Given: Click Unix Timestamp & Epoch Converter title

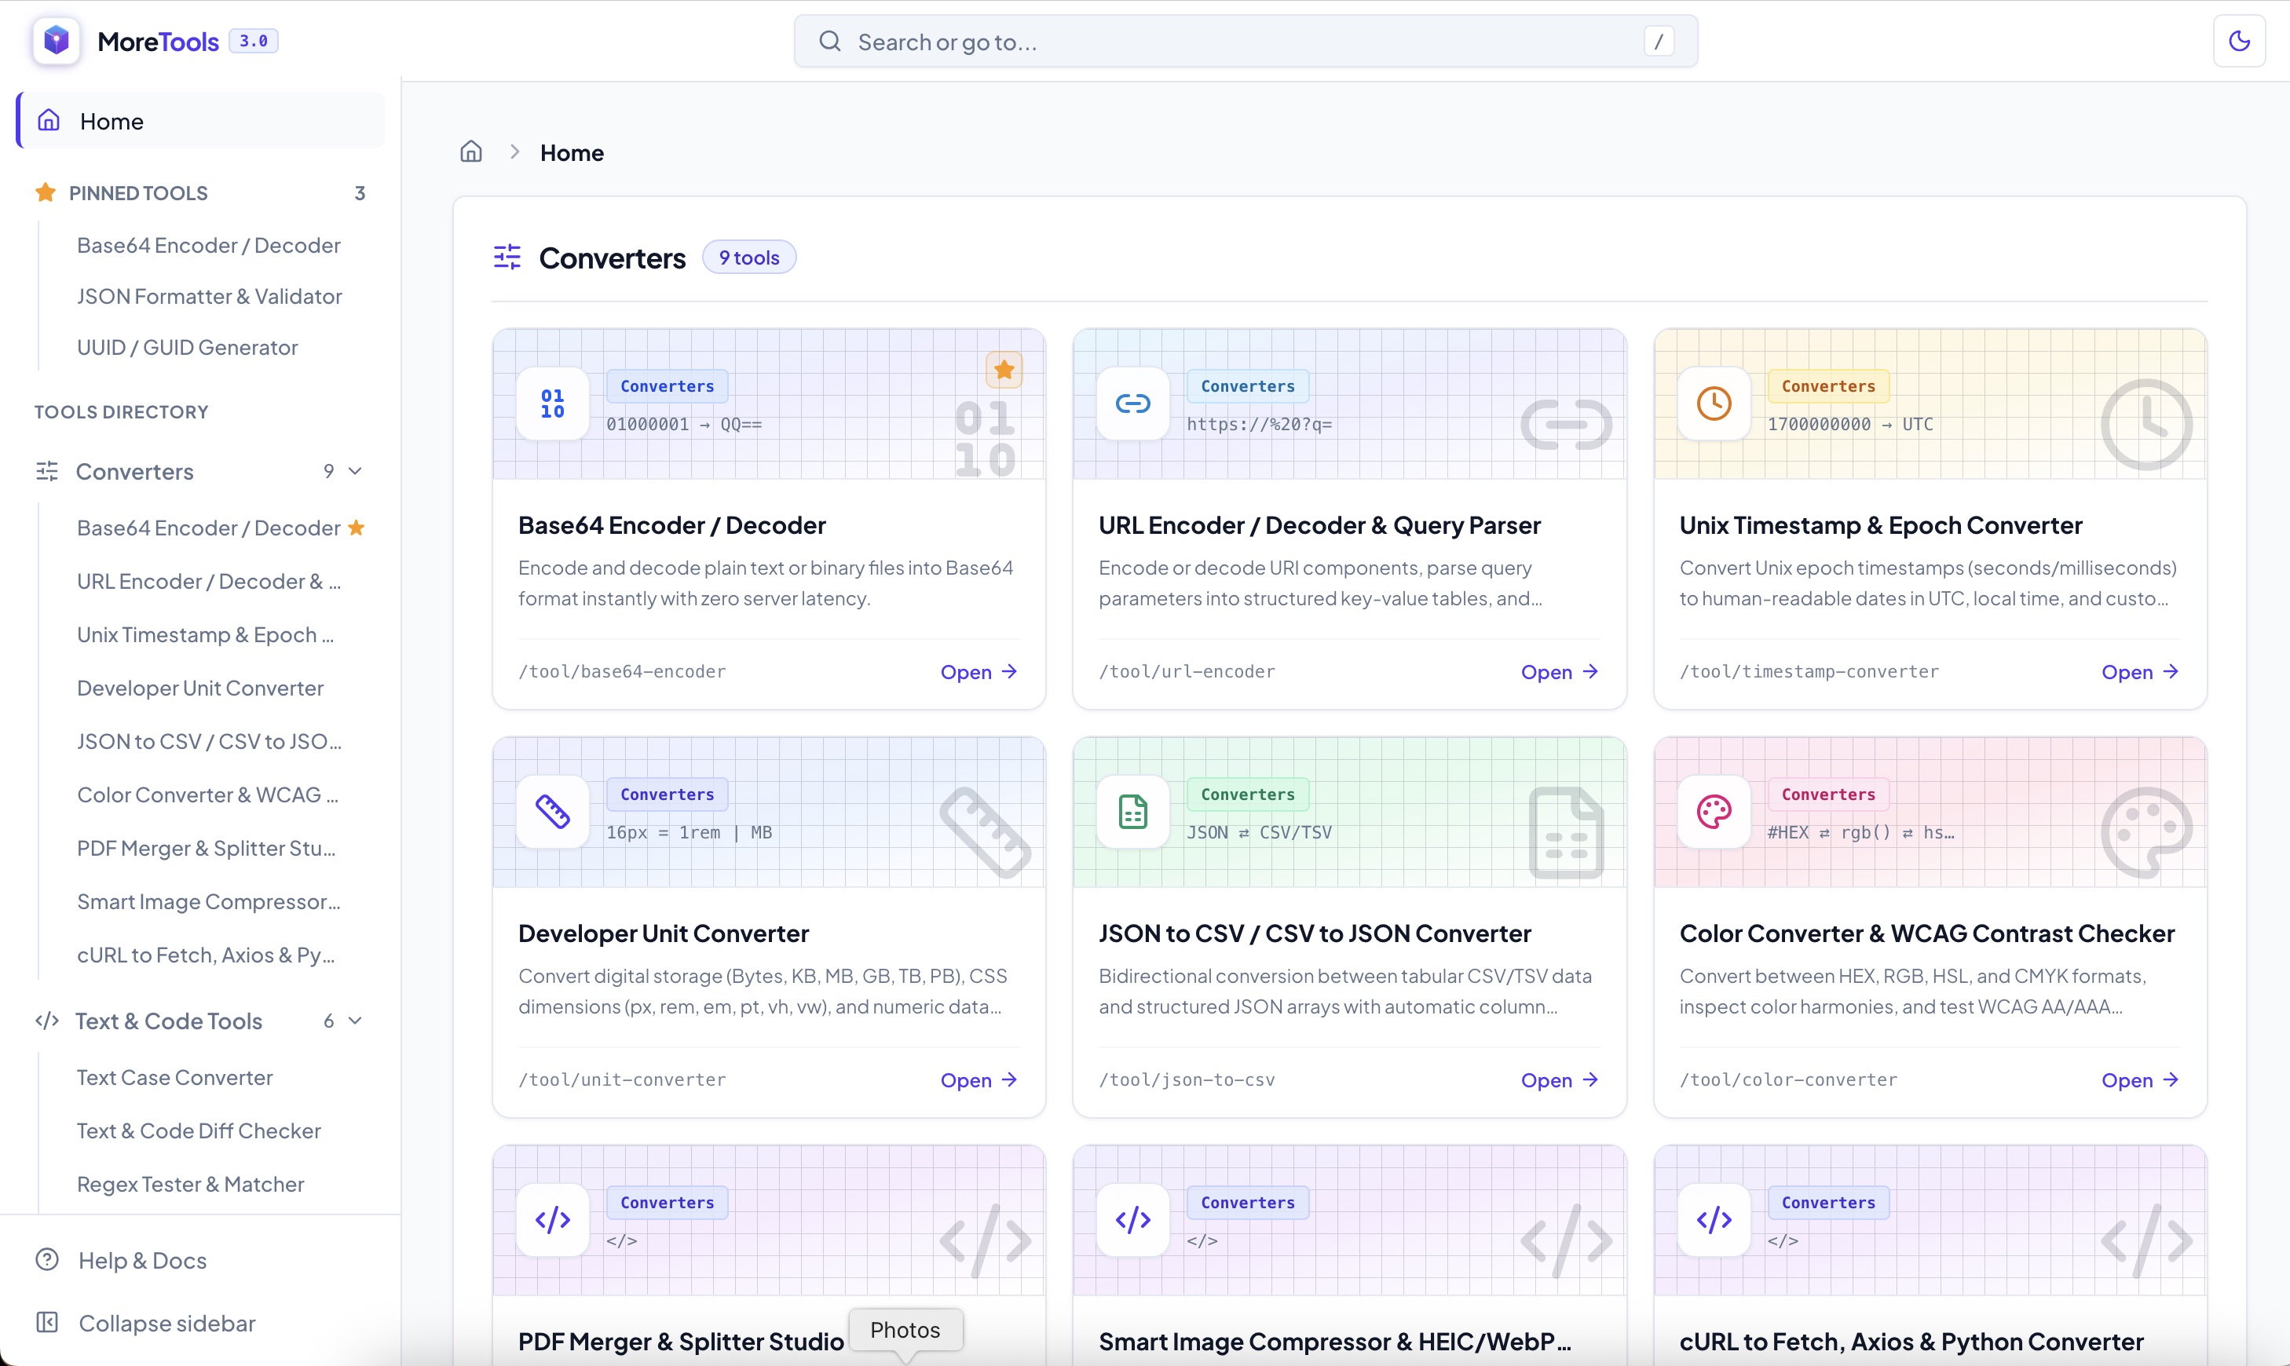Looking at the screenshot, I should pyautogui.click(x=1879, y=524).
